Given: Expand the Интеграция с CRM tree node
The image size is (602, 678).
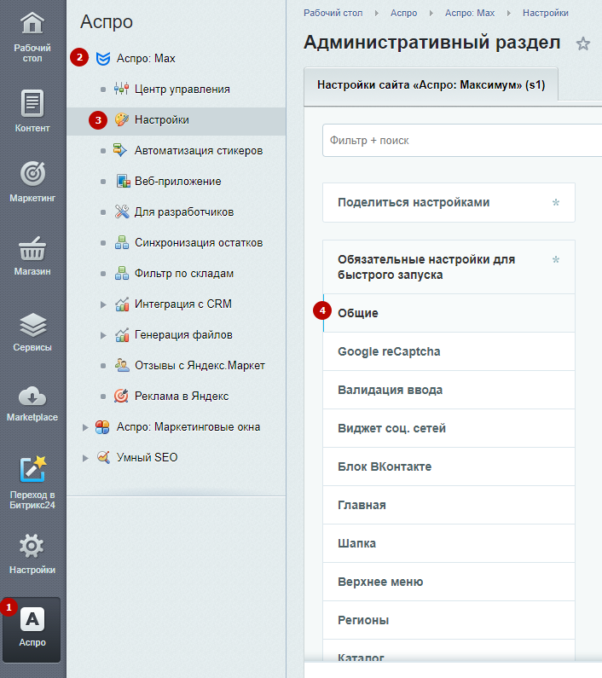Looking at the screenshot, I should pyautogui.click(x=103, y=304).
